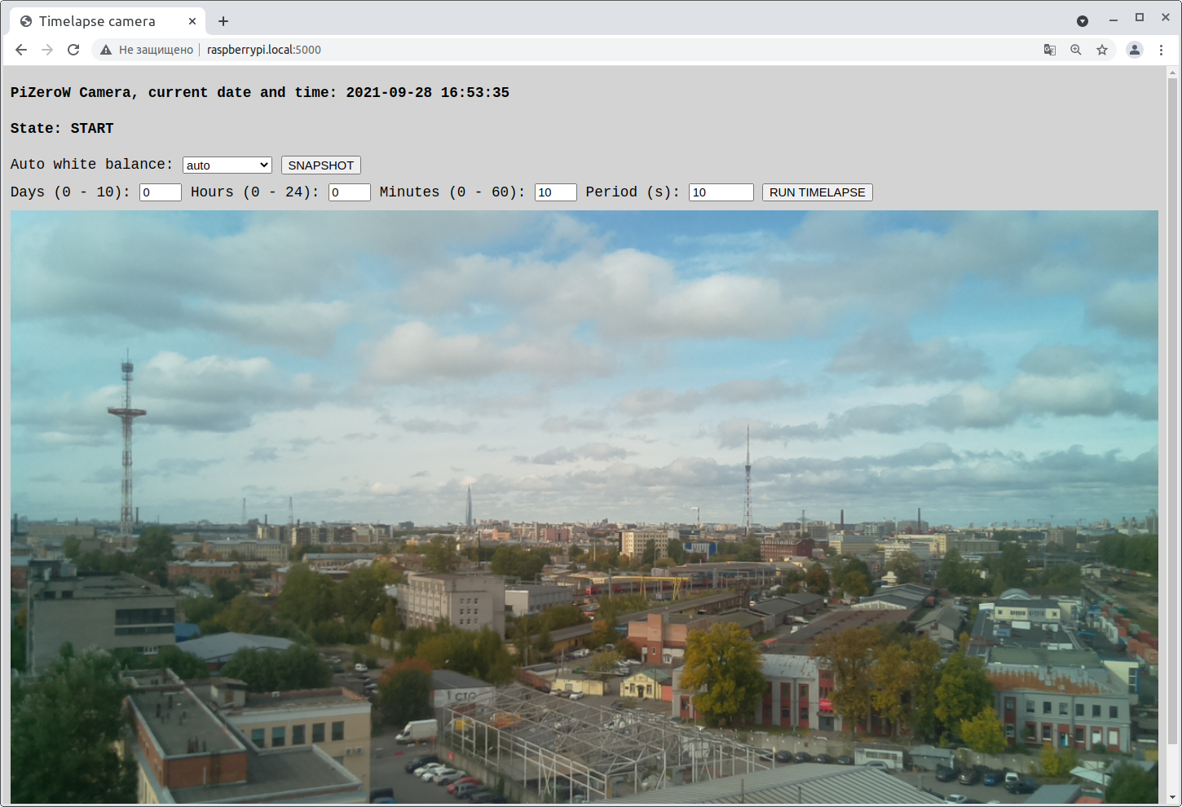1182x807 pixels.
Task: Reload the Timelapse camera page
Action: (x=73, y=50)
